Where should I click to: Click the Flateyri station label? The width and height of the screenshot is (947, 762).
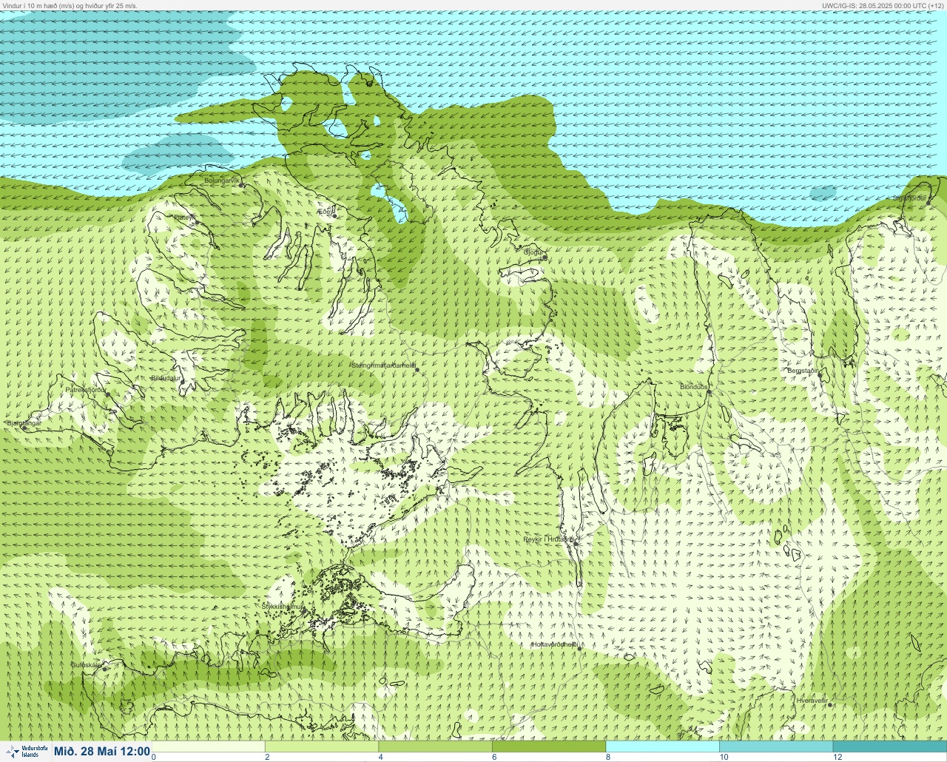pyautogui.click(x=184, y=218)
